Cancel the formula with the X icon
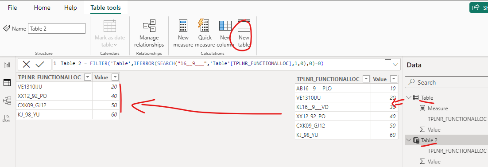 point(27,64)
